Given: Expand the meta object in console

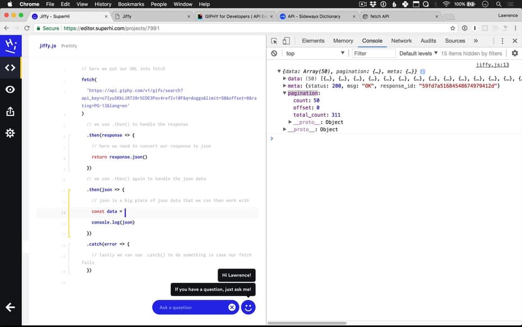Looking at the screenshot, I should (285, 86).
